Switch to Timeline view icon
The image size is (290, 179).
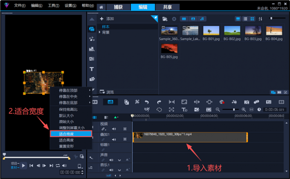tap(110, 102)
